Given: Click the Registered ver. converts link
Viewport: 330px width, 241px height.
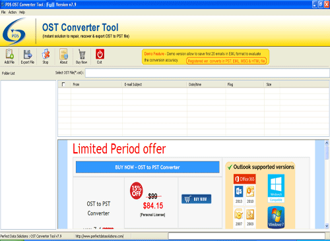Looking at the screenshot, I should coord(226,61).
